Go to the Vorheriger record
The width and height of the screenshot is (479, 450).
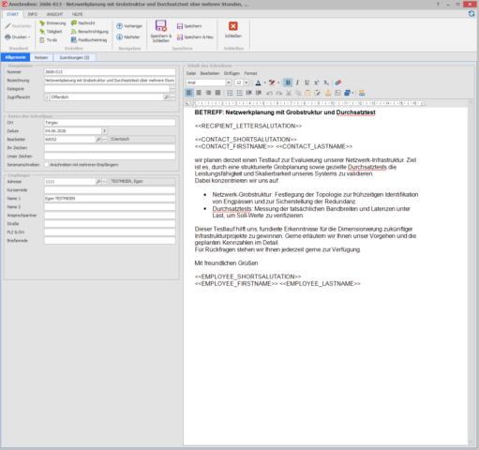pos(129,26)
